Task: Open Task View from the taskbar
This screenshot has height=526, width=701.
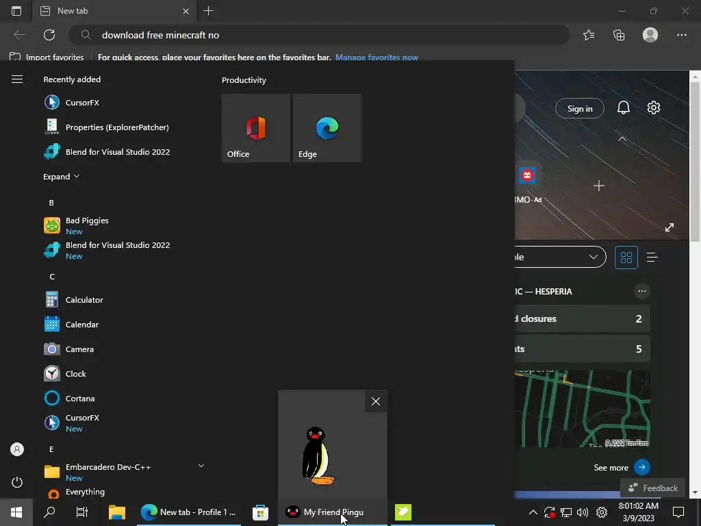Action: point(82,512)
